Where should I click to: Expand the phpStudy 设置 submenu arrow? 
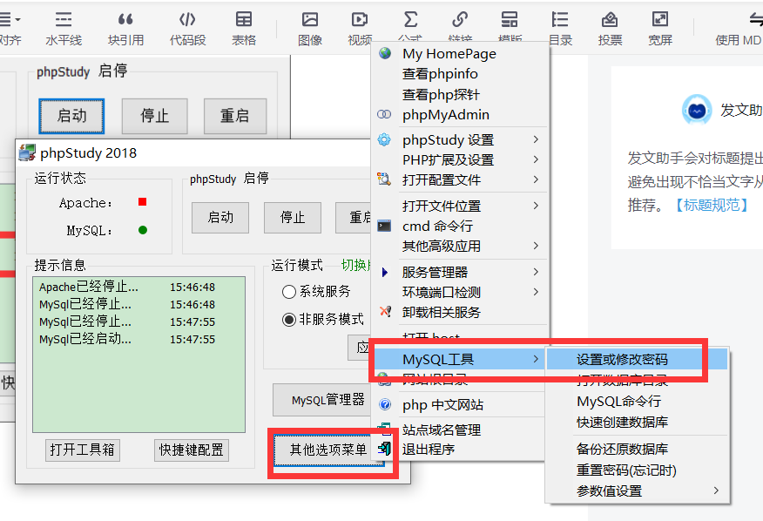pyautogui.click(x=536, y=139)
